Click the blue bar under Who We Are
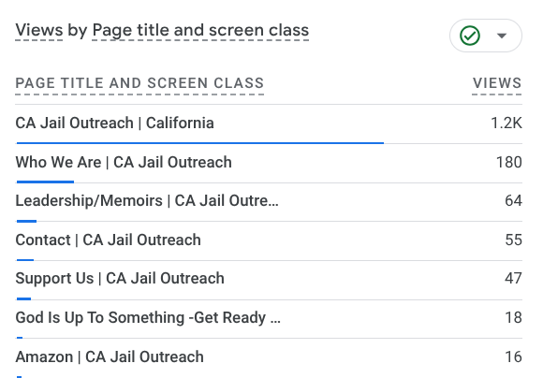543x378 pixels. (45, 182)
